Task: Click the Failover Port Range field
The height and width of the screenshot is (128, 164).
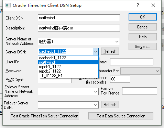Action: coord(140,91)
